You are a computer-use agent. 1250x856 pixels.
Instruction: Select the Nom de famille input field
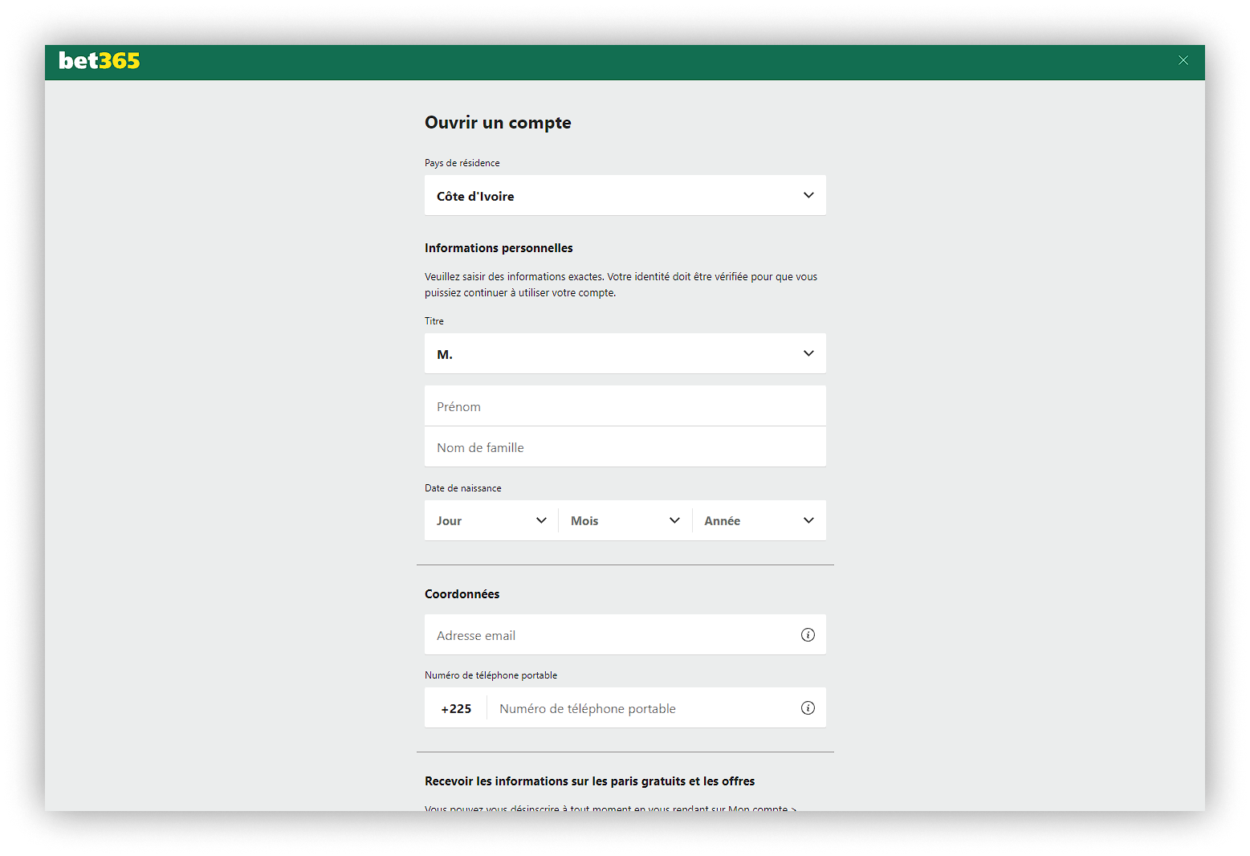[625, 446]
